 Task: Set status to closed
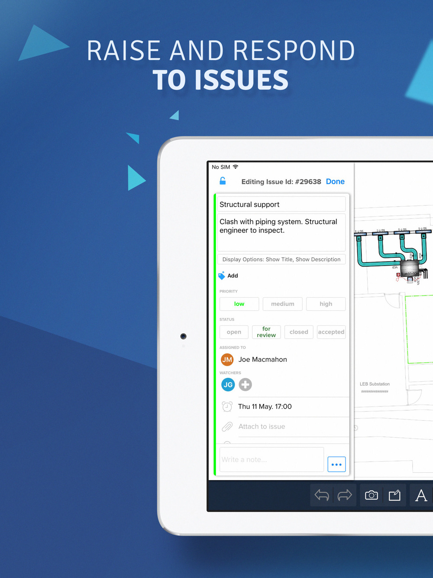tap(299, 332)
